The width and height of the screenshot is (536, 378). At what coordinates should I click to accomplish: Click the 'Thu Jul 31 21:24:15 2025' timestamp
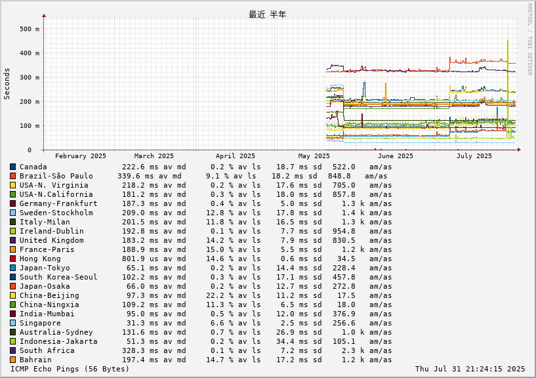(470, 369)
